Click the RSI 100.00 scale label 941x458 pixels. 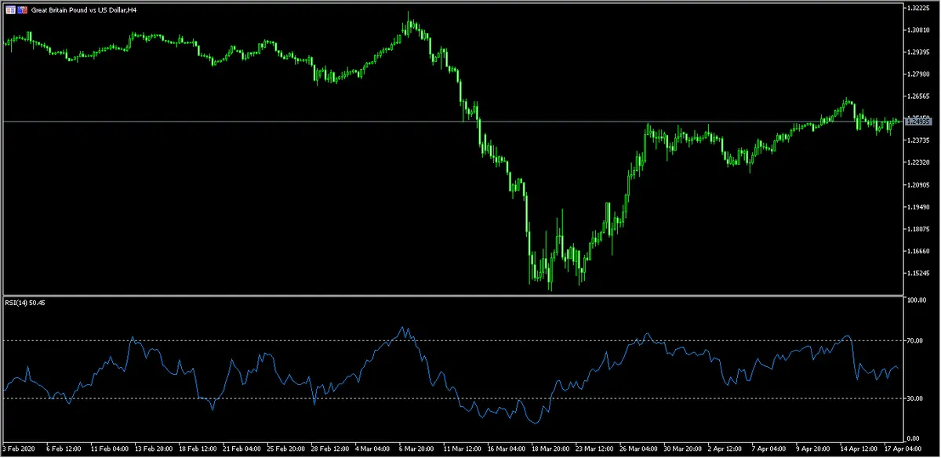915,301
